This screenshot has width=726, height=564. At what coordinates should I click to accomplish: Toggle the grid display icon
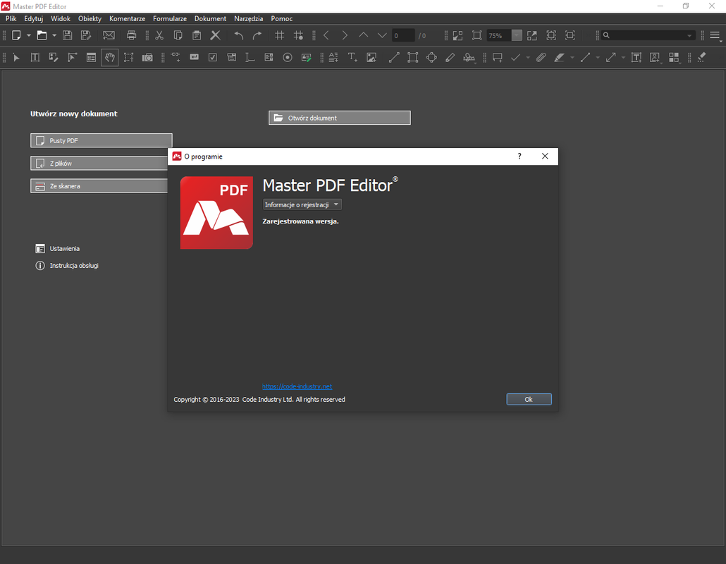(x=280, y=36)
